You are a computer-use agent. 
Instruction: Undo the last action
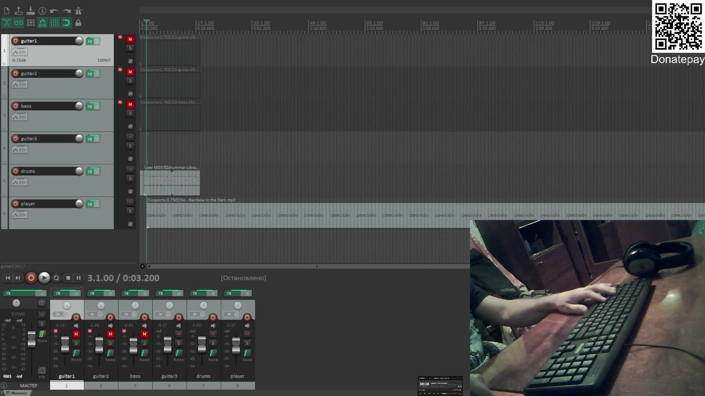tap(54, 11)
